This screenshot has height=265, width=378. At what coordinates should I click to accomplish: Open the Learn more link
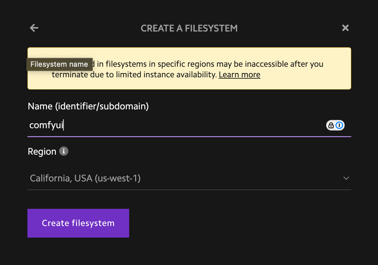click(239, 75)
